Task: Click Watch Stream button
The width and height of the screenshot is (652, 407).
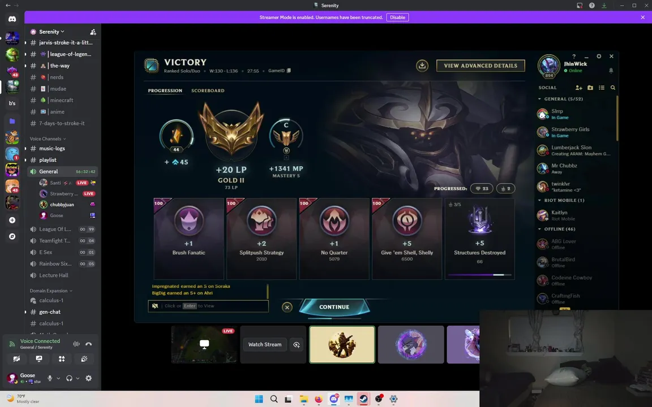Action: [x=265, y=345]
